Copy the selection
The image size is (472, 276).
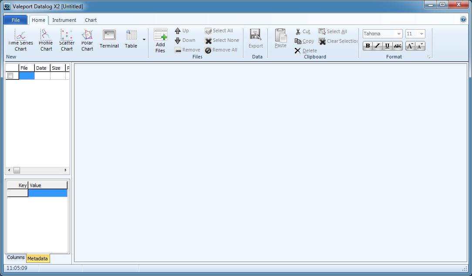click(x=304, y=41)
